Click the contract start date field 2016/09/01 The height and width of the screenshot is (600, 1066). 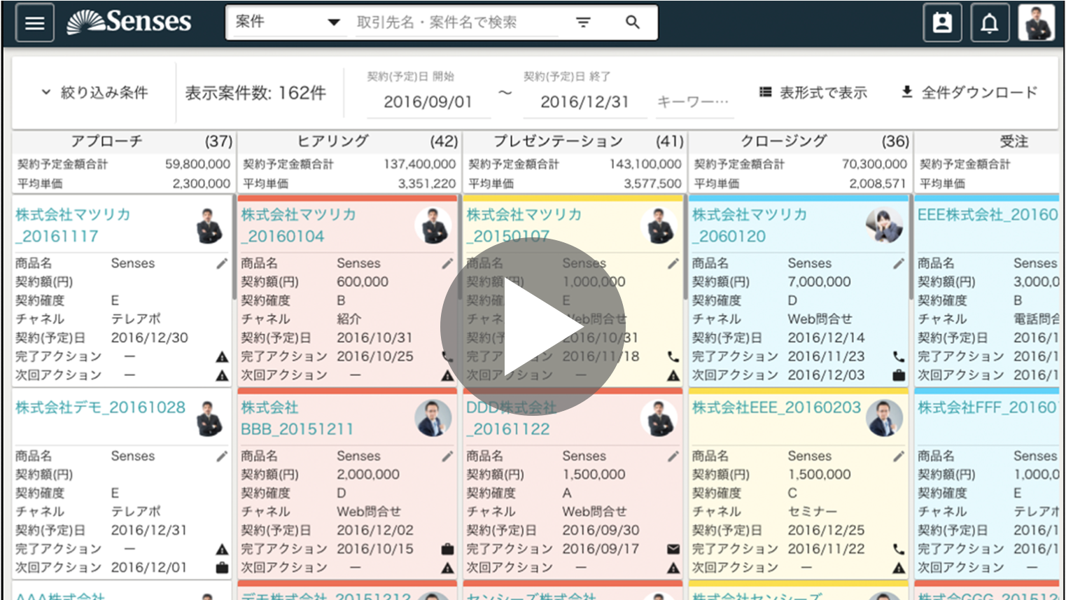428,102
